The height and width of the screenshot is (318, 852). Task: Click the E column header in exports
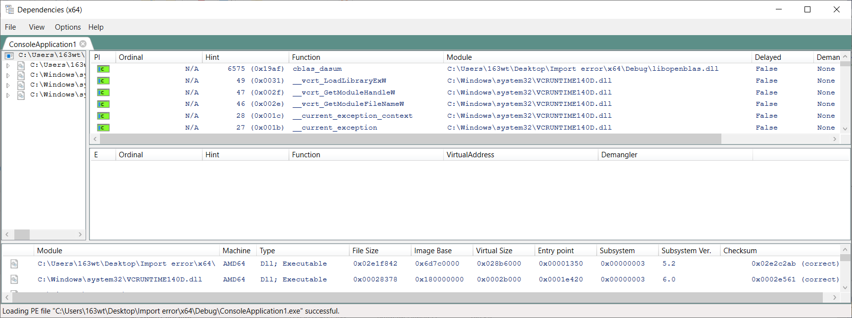103,155
